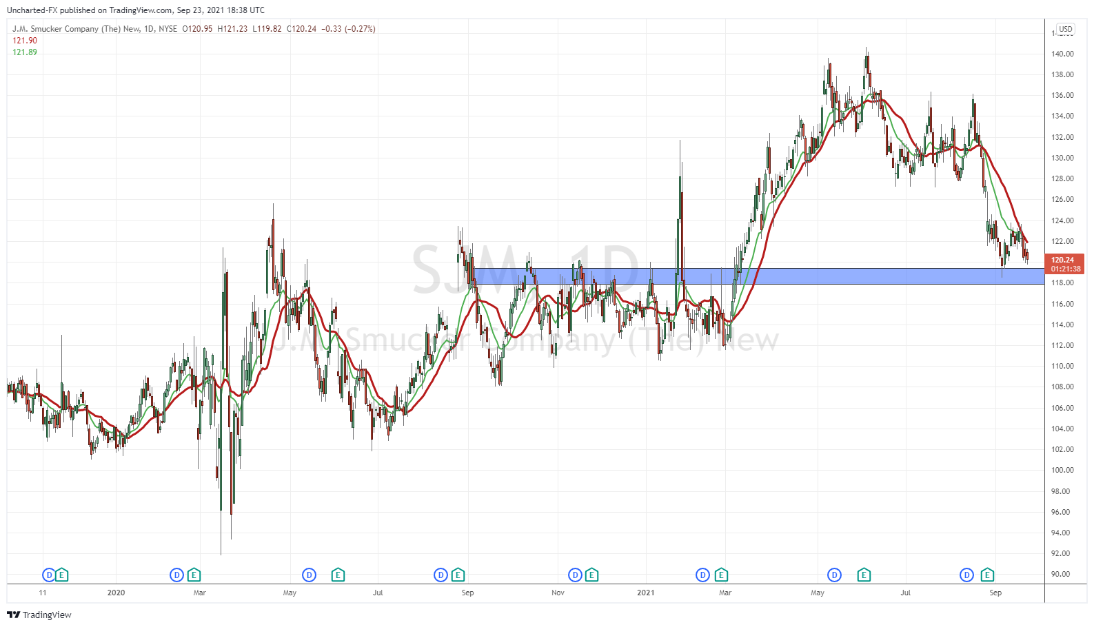Click the C120.24 close value
Viewport: 1094px width, 627px height.
click(301, 29)
